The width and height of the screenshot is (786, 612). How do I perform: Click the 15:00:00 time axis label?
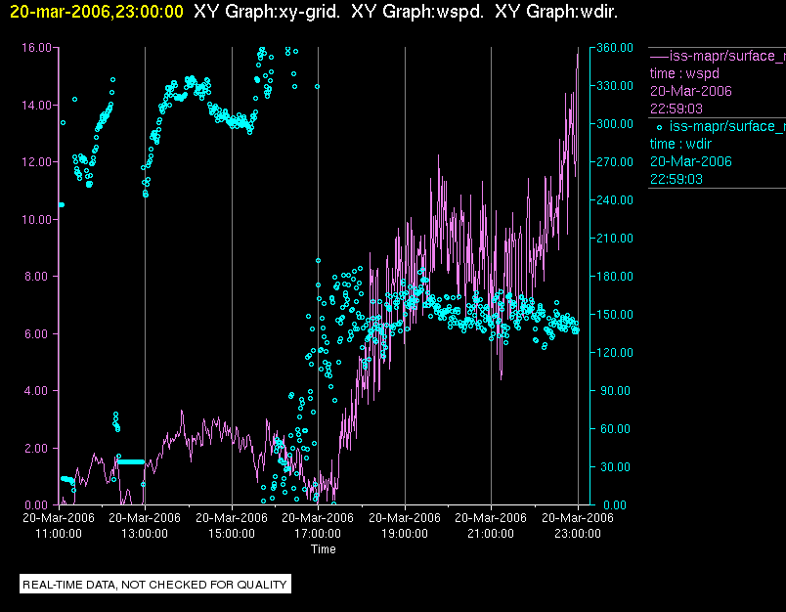point(232,534)
